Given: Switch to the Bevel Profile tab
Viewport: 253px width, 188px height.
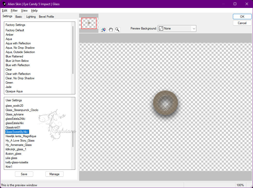Looking at the screenshot, I should pyautogui.click(x=46, y=17).
